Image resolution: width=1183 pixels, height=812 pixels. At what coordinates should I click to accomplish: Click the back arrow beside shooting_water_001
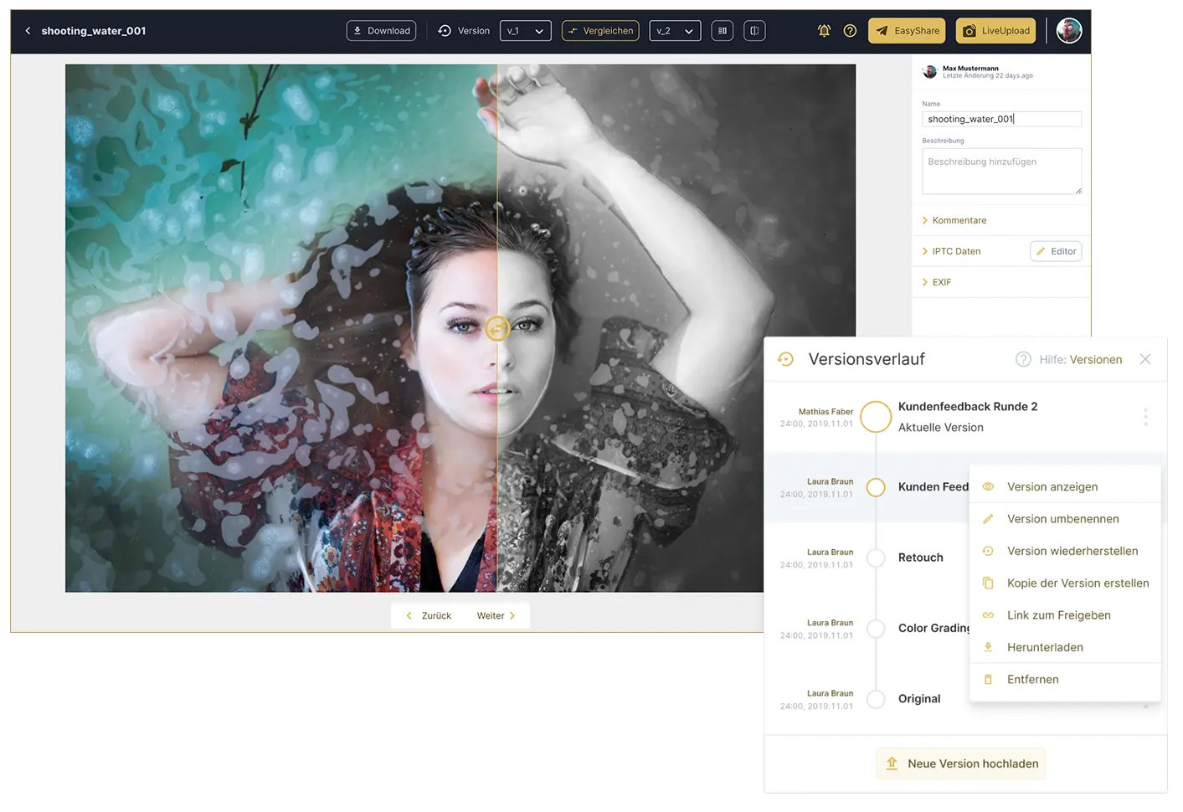pos(28,29)
